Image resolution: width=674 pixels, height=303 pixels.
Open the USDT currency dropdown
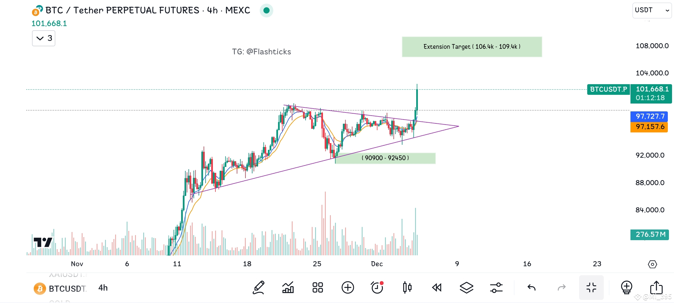click(x=652, y=10)
